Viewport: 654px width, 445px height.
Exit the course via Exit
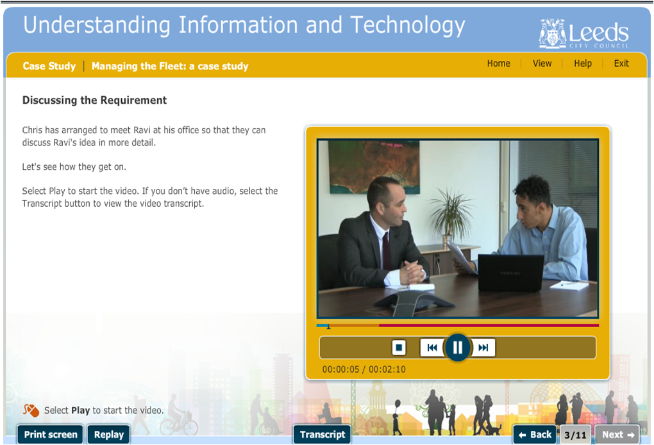[621, 63]
